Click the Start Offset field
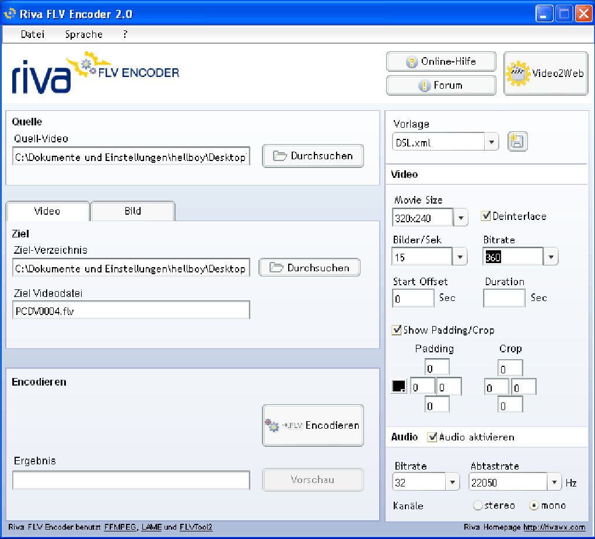This screenshot has width=595, height=539. click(413, 298)
